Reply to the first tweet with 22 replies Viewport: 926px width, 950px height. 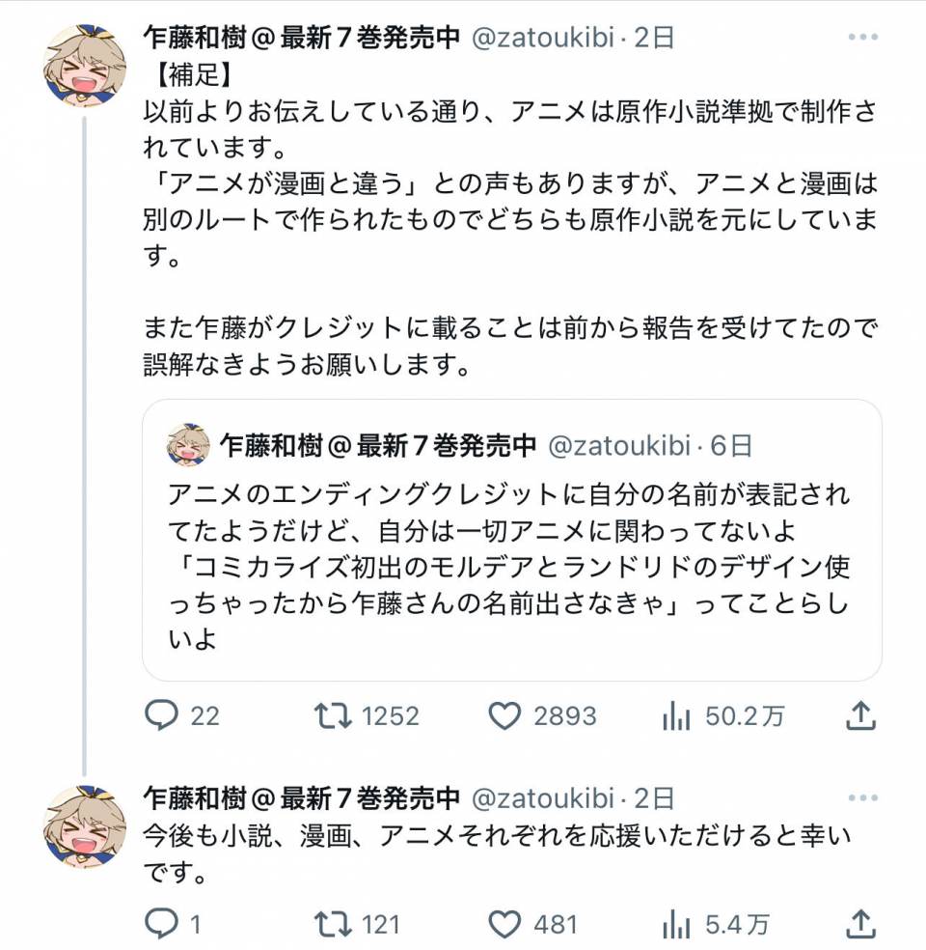(x=162, y=715)
